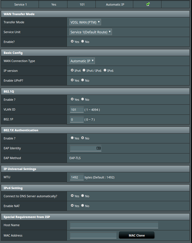Choose the IPv4 / IPv6 radio option
This screenshot has height=243, width=192.
[84, 70]
